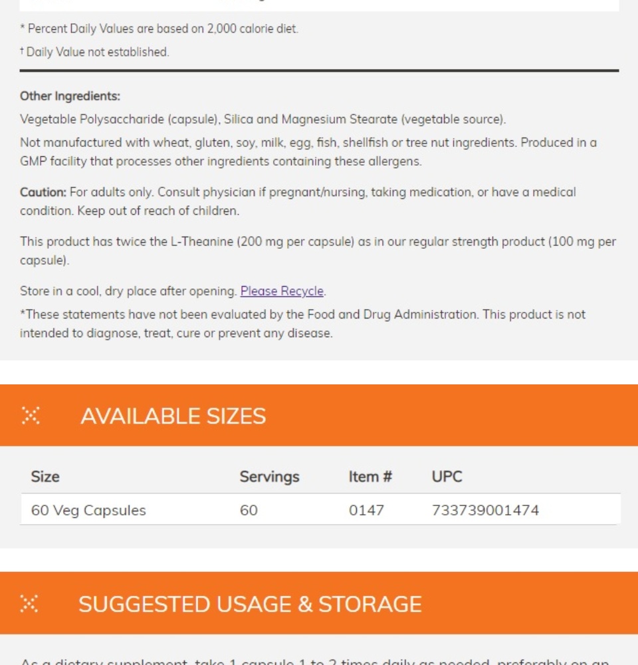Click the Percent Daily Values footnote
638x665 pixels.
[159, 29]
